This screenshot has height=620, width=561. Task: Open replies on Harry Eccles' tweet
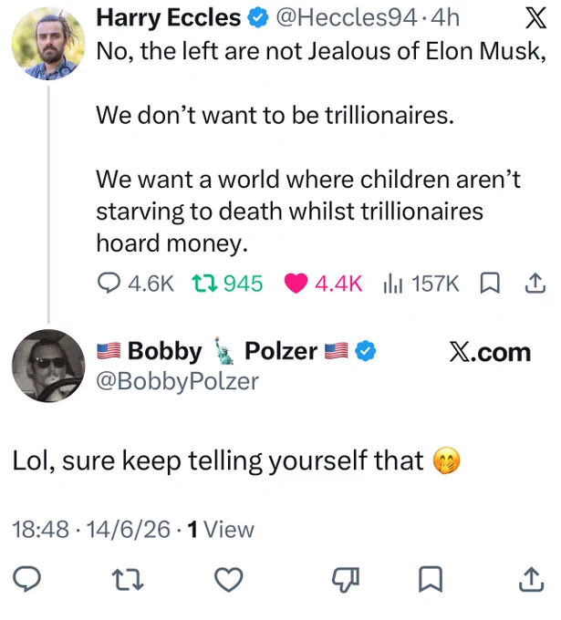(x=136, y=284)
